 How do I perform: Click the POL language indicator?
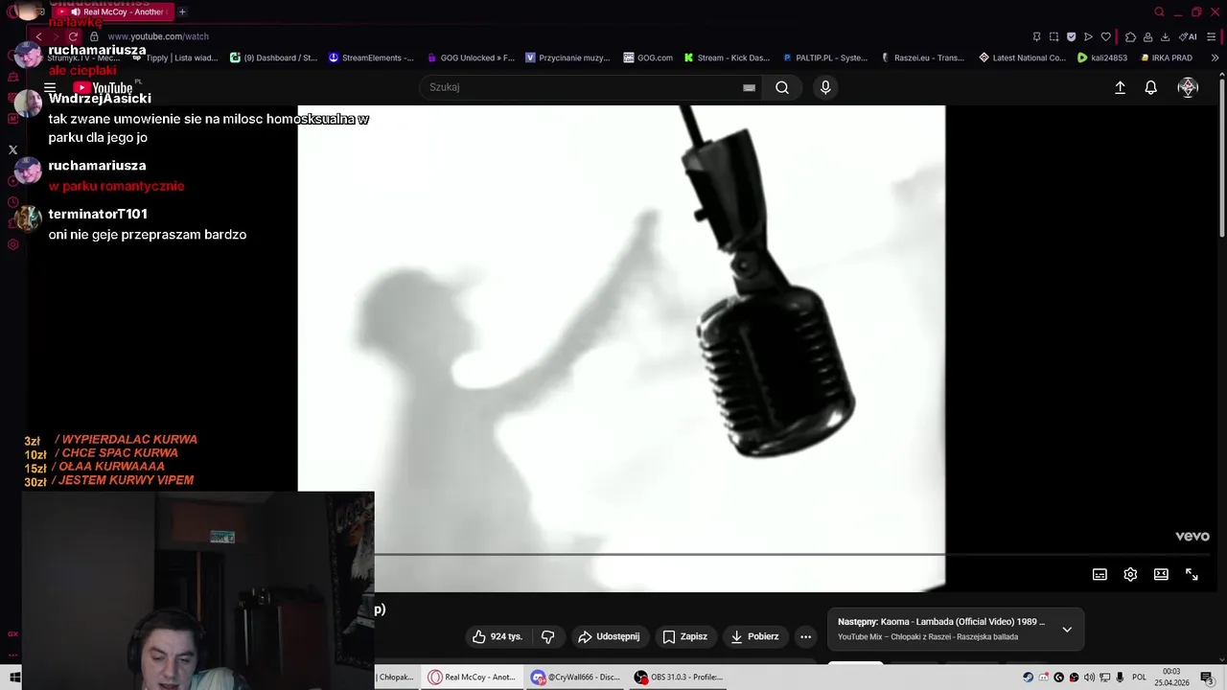pyautogui.click(x=1139, y=678)
